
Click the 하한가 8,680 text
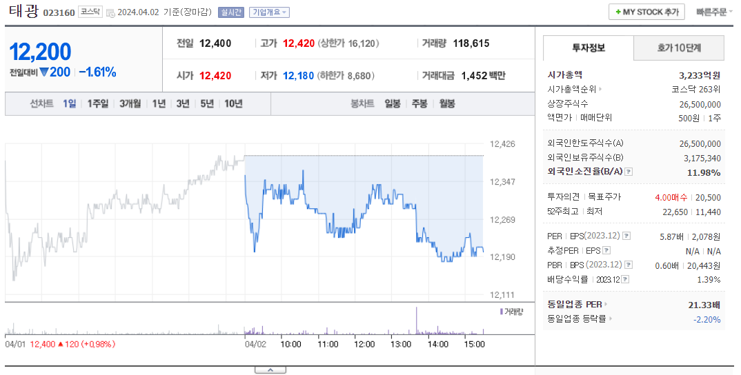[x=346, y=76]
